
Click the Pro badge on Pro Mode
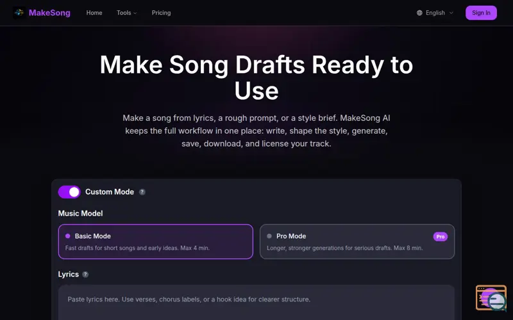[x=441, y=237]
